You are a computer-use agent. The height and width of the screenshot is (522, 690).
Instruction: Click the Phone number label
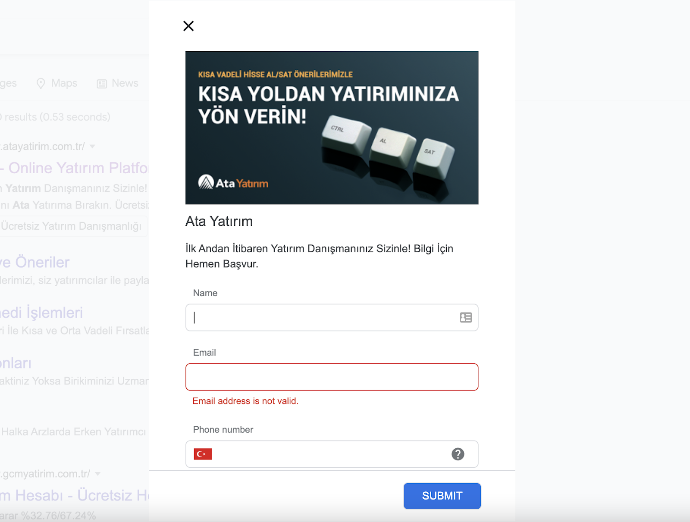click(223, 430)
